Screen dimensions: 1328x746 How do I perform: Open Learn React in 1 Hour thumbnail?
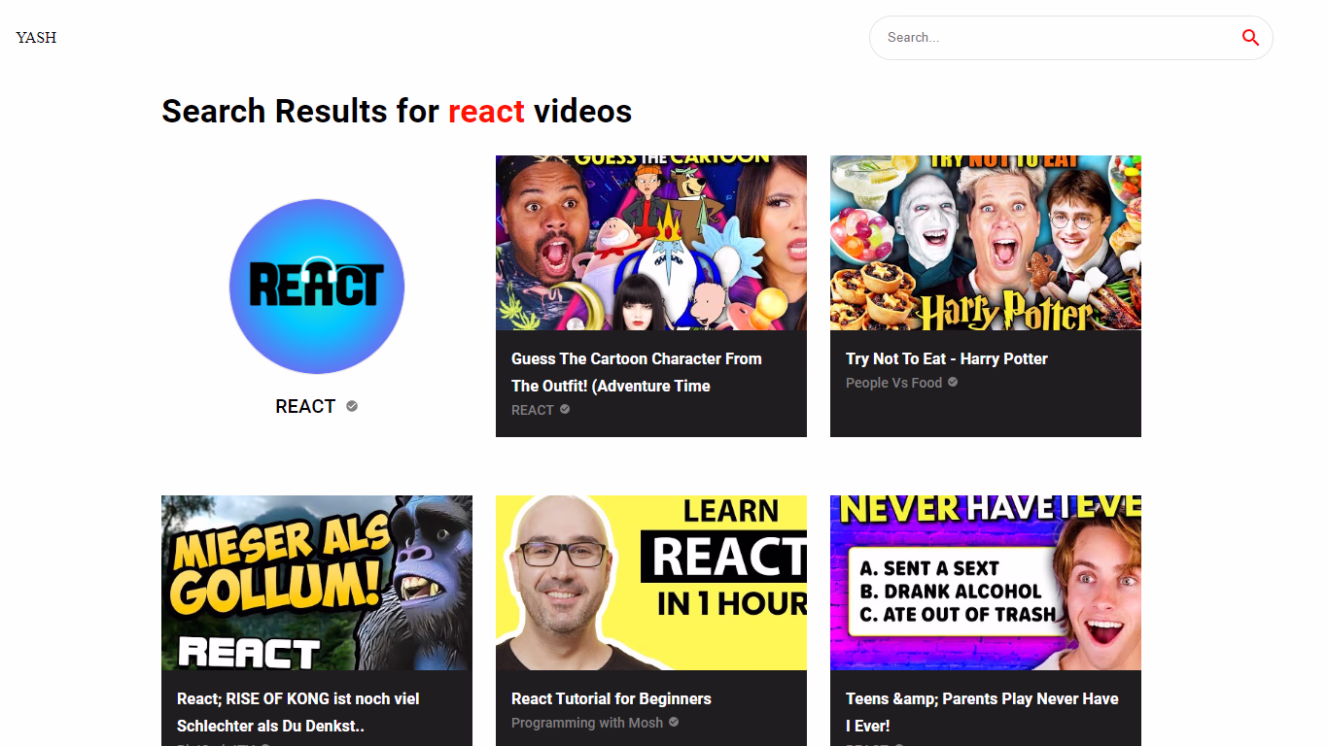pyautogui.click(x=651, y=583)
